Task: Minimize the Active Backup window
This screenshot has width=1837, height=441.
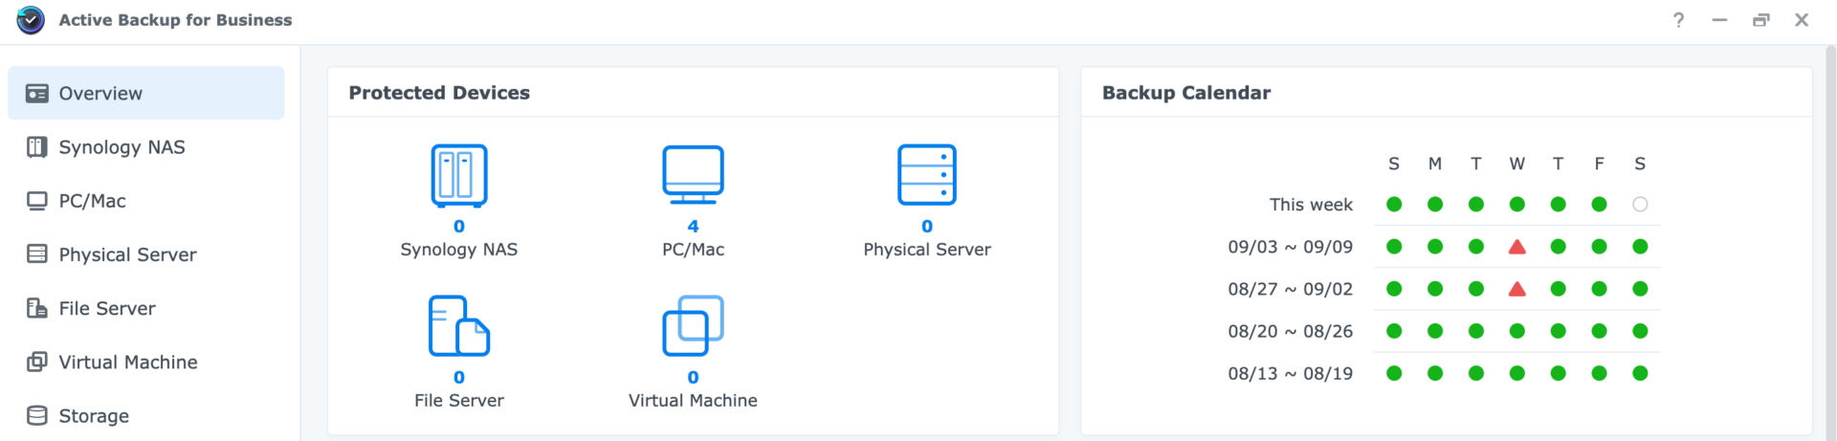Action: coord(1719,20)
